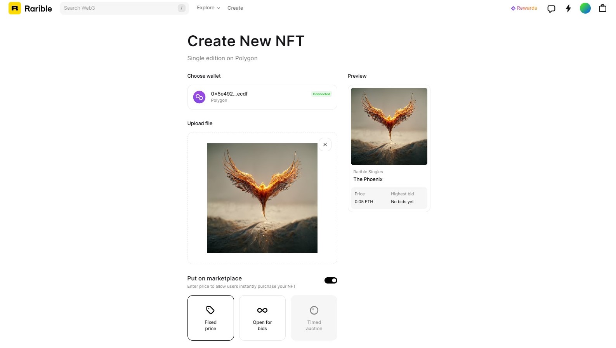Viewport: 616px width, 348px height.
Task: Select the Fixed price option
Action: pyautogui.click(x=211, y=318)
